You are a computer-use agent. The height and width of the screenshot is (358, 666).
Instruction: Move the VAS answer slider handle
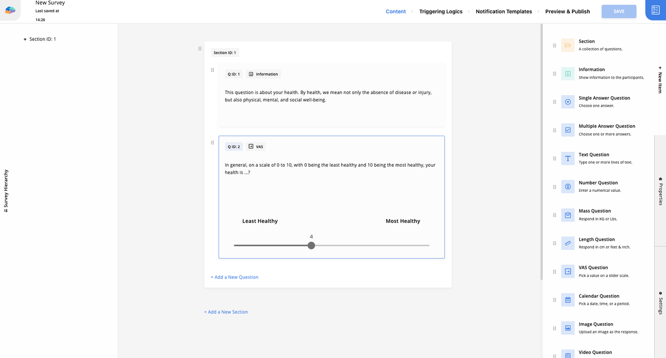[x=311, y=245]
